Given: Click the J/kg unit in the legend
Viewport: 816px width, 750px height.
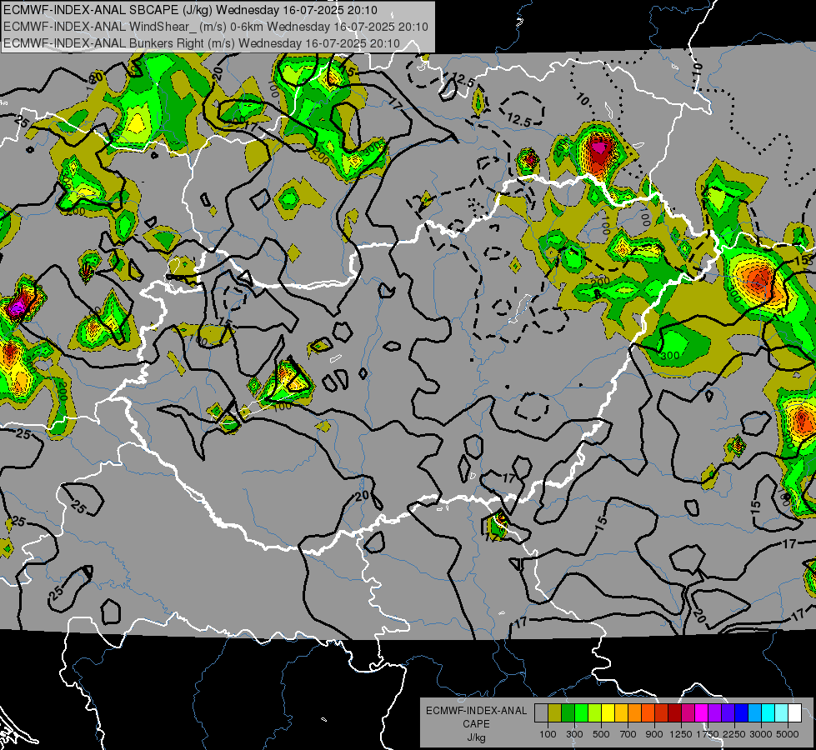Looking at the screenshot, I should [x=476, y=737].
